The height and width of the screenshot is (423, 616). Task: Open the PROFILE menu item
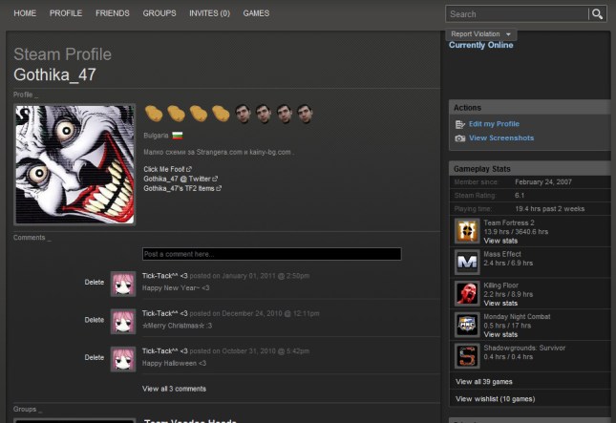pos(66,13)
